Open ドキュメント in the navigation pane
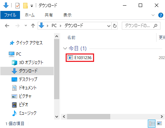Viewport: 165px width, 128px height. click(24, 88)
